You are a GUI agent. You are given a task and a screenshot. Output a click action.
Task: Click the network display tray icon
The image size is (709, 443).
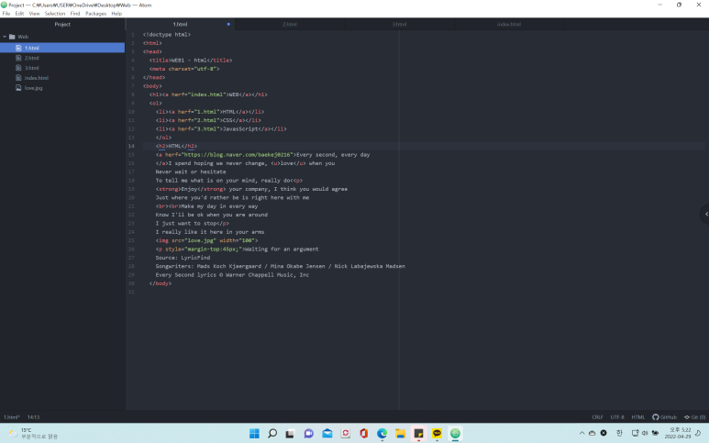636,433
